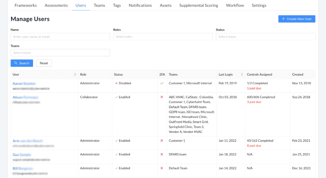Open the Supplemental Scoring tab
Image resolution: width=326 pixels, height=178 pixels.
(199, 6)
